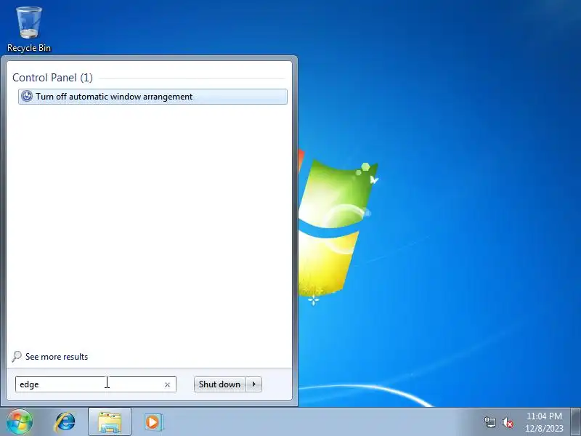Open Windows Explorer from taskbar
581x436 pixels.
tap(110, 422)
